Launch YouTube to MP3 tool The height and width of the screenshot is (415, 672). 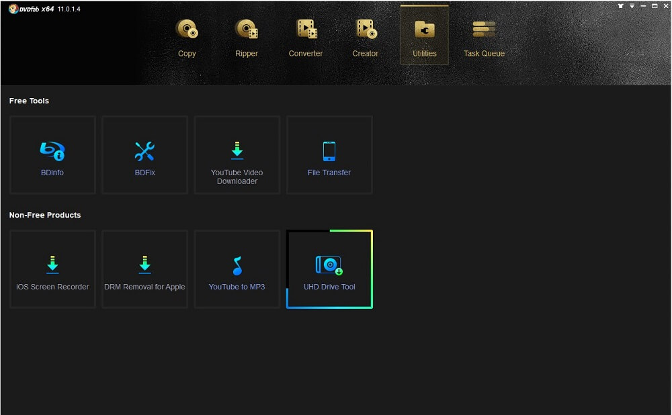237,269
